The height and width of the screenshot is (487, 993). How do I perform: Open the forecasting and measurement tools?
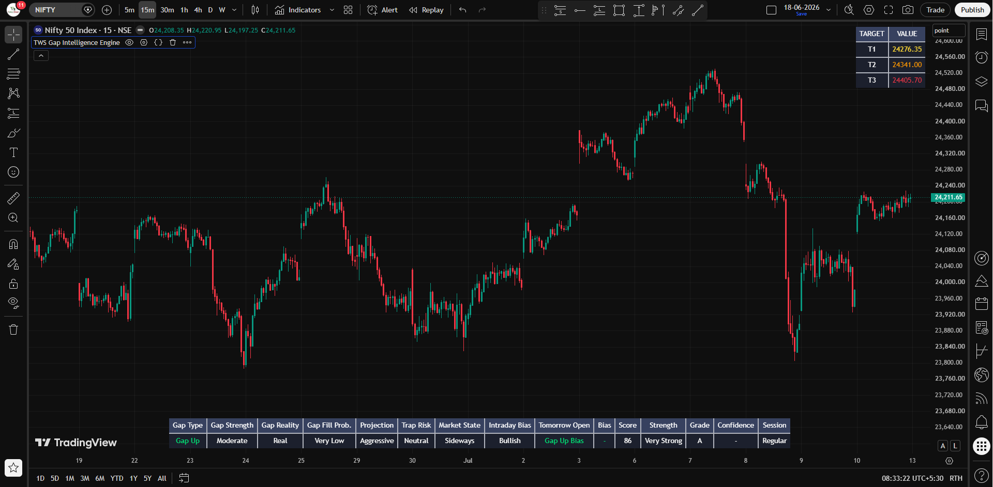click(x=13, y=113)
